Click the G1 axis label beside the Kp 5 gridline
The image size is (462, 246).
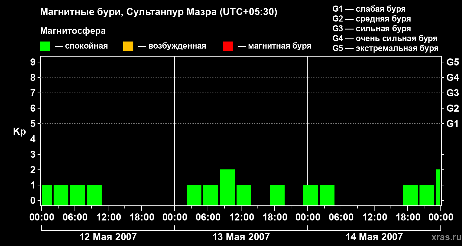[453, 124]
